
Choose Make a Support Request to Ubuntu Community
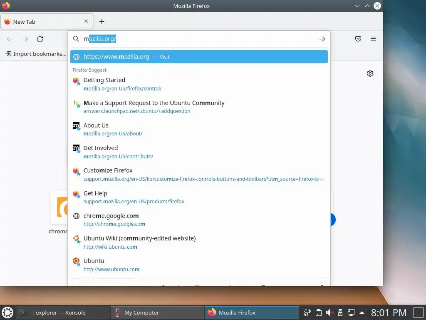coord(199,107)
